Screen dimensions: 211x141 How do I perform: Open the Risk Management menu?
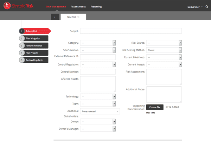click(x=56, y=7)
